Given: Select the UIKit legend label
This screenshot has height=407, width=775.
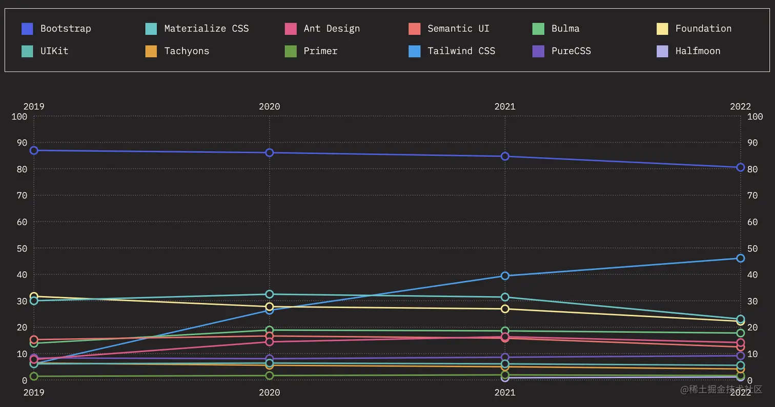Looking at the screenshot, I should coord(54,51).
